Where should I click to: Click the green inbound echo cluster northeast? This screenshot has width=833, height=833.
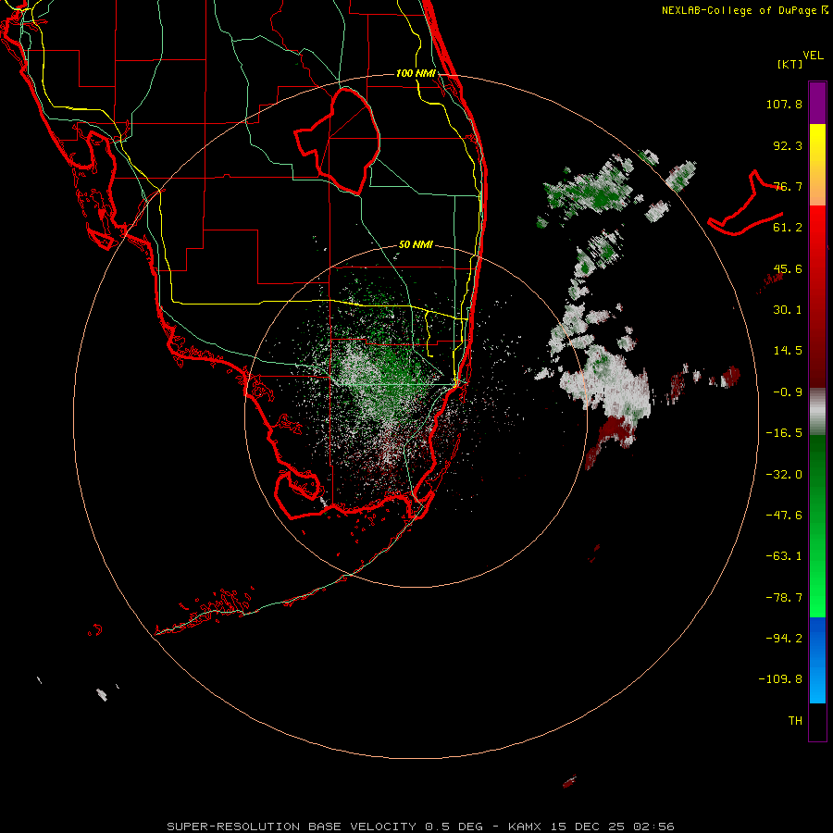click(590, 192)
